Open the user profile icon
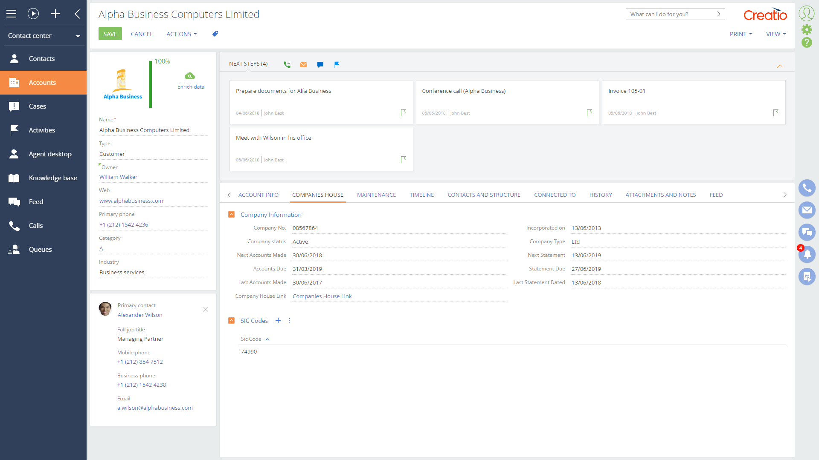The height and width of the screenshot is (460, 819). click(807, 13)
